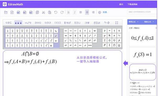Insert the coproduct ∐ symbol
The width and height of the screenshot is (159, 96).
119,45
